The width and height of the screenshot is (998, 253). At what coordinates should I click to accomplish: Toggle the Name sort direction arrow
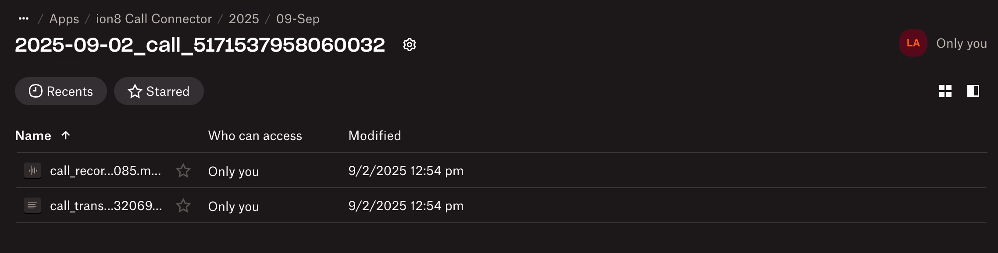point(65,136)
